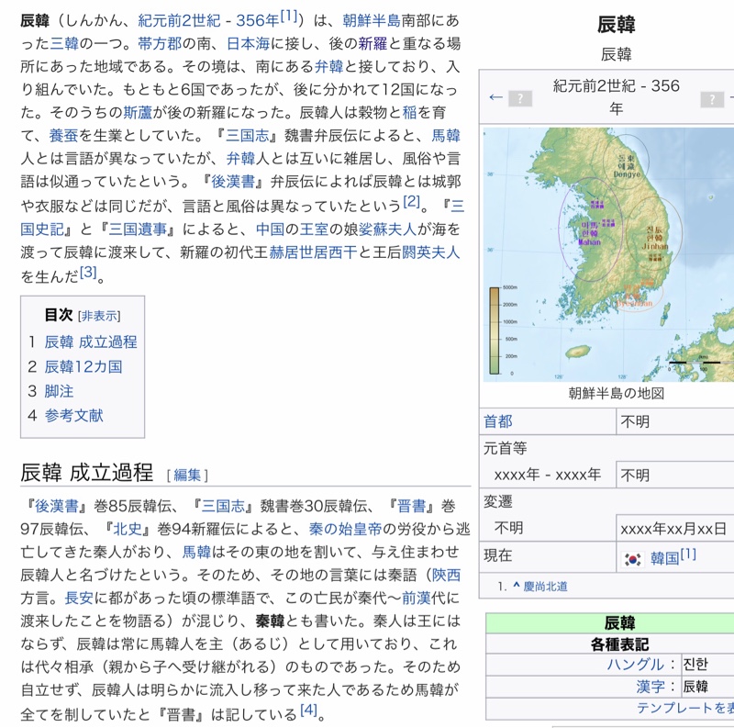Open the 晋書 link in 成立過程 section
Screen dimensions: 734x728
tap(412, 506)
